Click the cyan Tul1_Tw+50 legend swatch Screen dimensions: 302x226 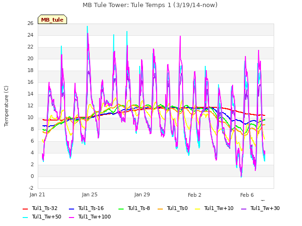pos(25,217)
